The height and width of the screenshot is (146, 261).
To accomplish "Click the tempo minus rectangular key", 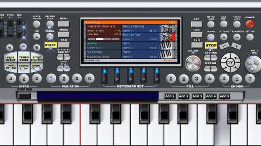I will point(224,46).
